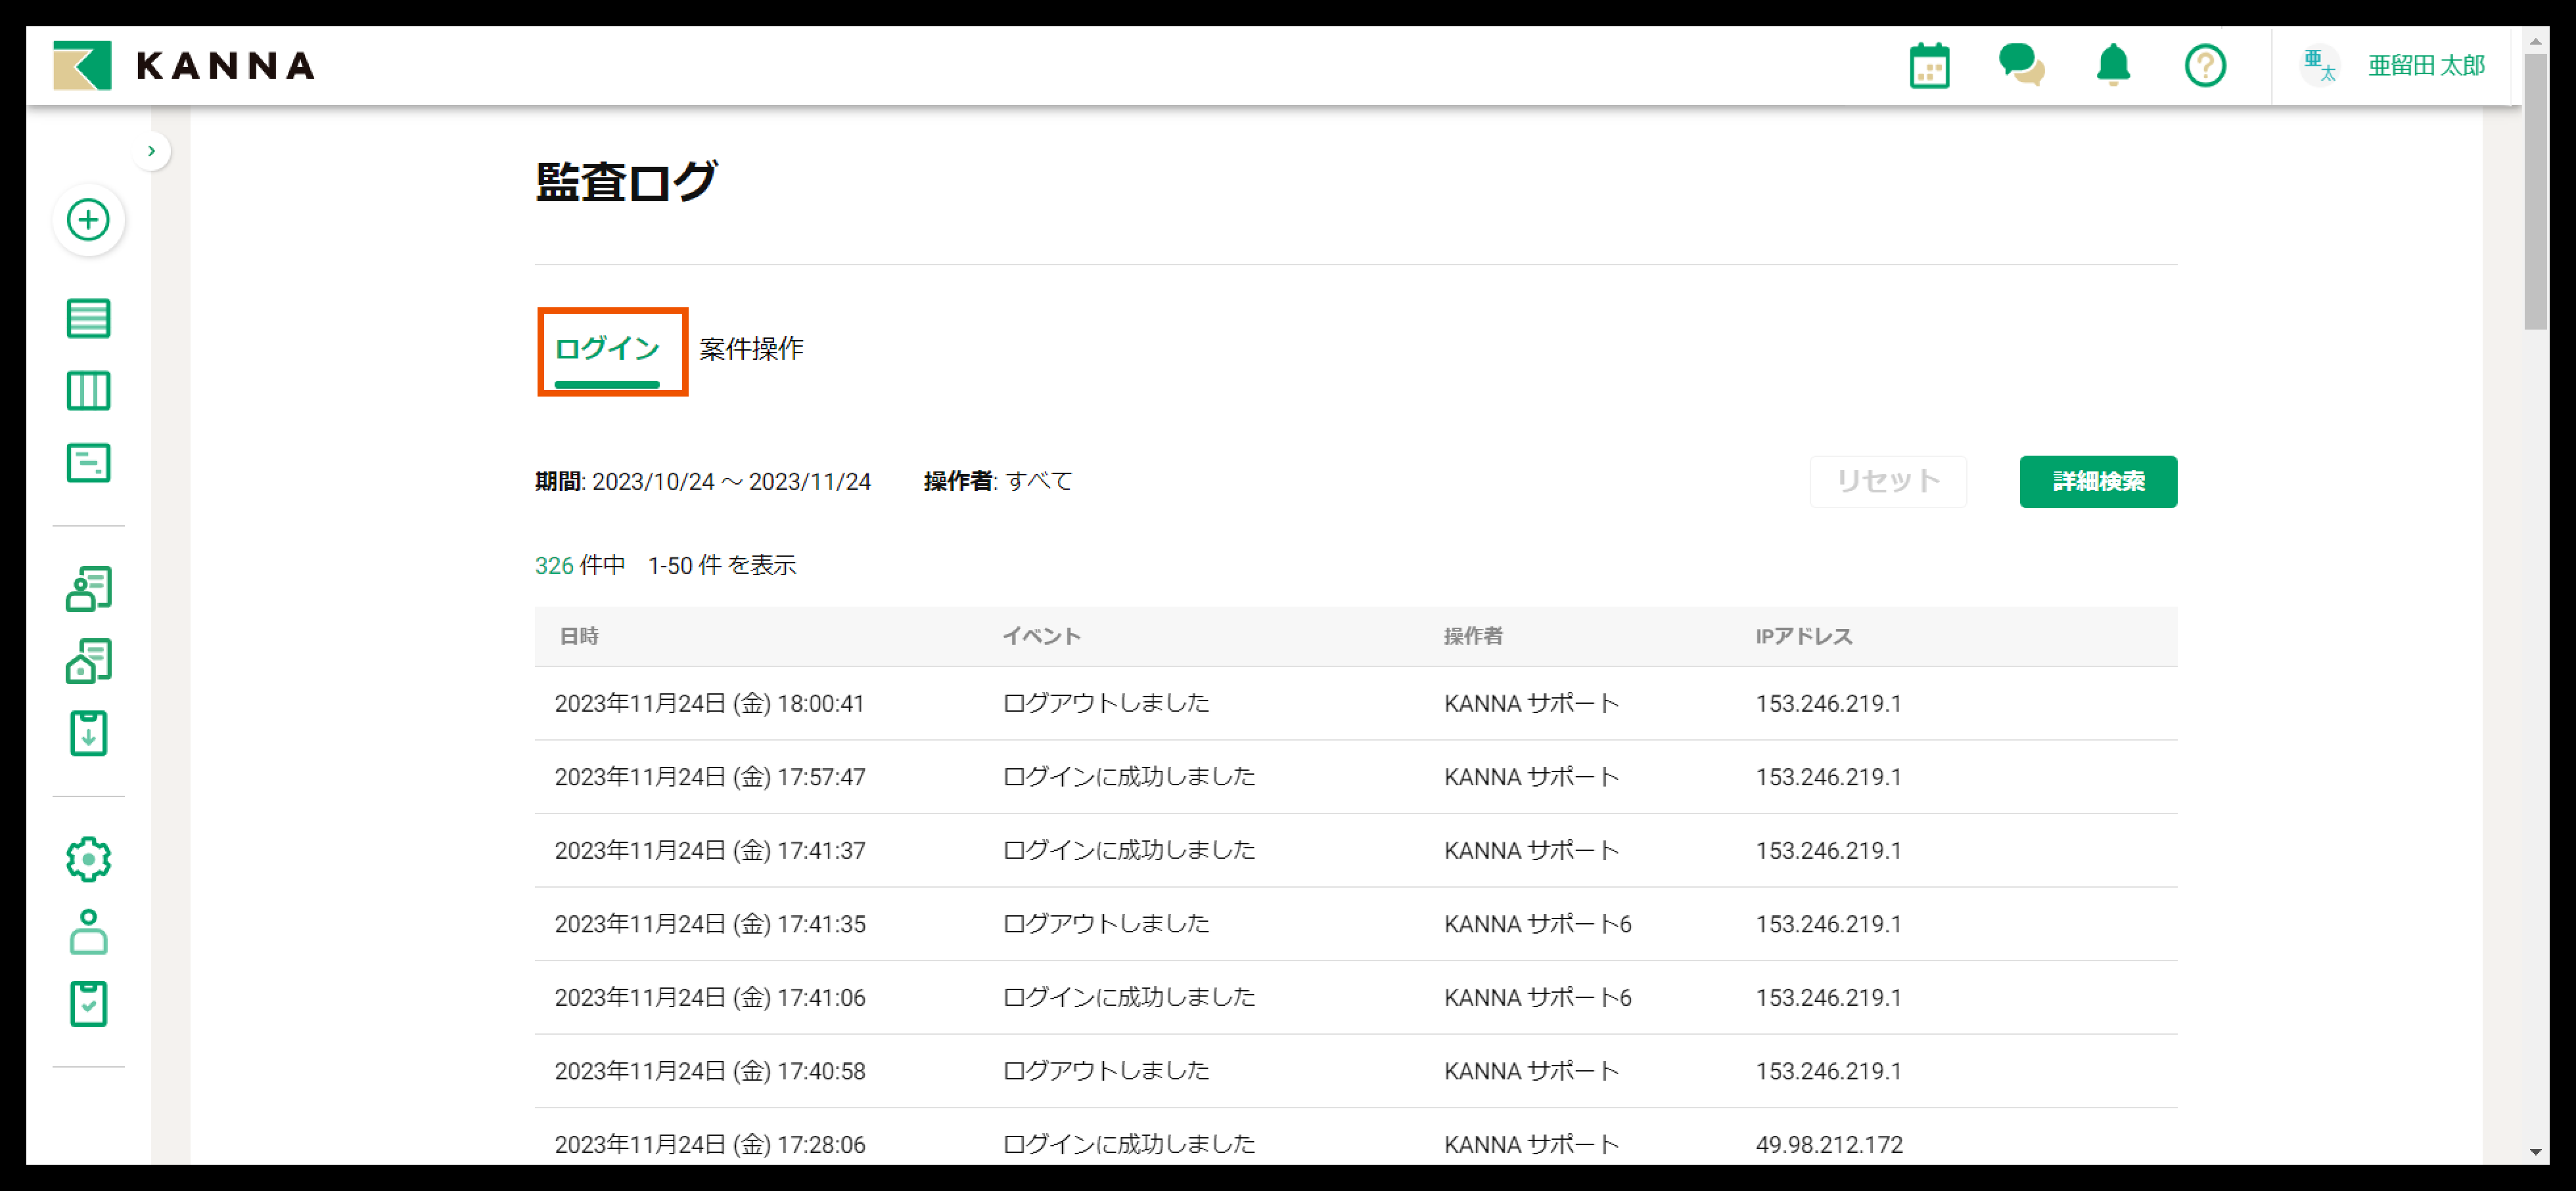Select the 17:41:35 log row timestamp

pyautogui.click(x=710, y=924)
